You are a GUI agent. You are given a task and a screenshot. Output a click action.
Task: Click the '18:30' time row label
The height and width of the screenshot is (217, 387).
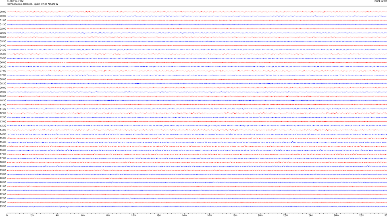click(3, 166)
